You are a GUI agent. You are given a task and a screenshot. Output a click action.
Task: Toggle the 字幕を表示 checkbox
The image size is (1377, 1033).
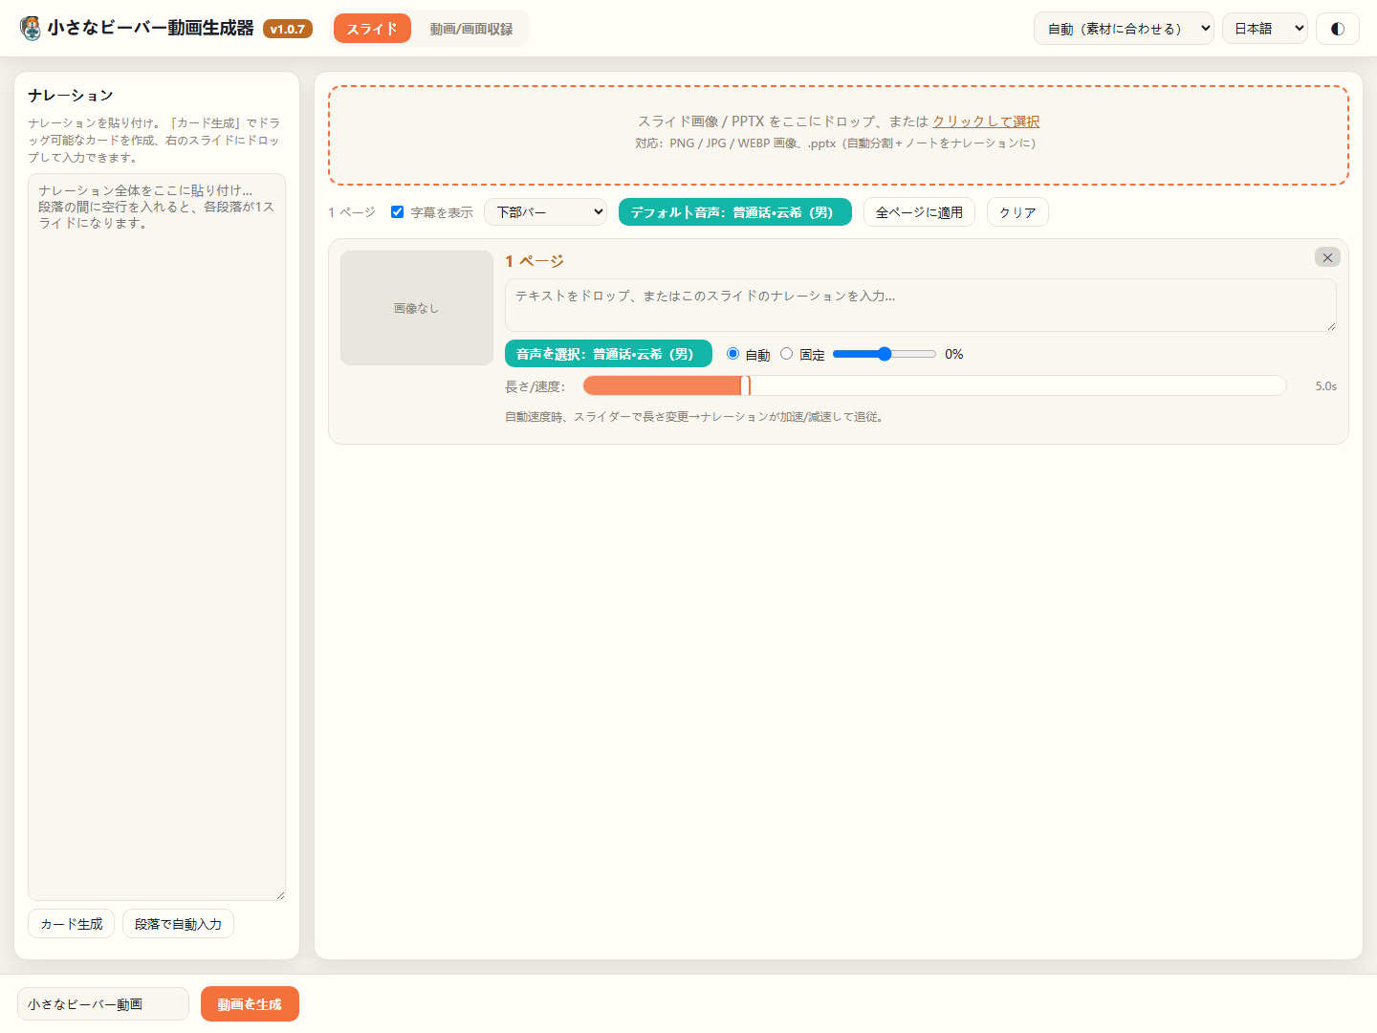(x=397, y=212)
